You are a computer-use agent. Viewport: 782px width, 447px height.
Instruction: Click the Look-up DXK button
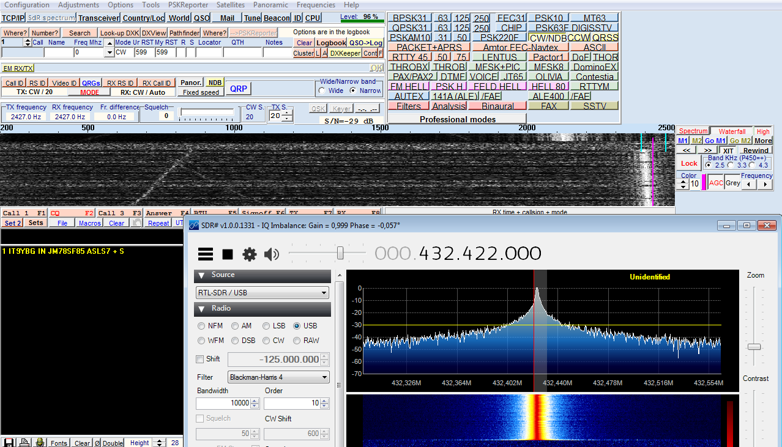point(119,33)
